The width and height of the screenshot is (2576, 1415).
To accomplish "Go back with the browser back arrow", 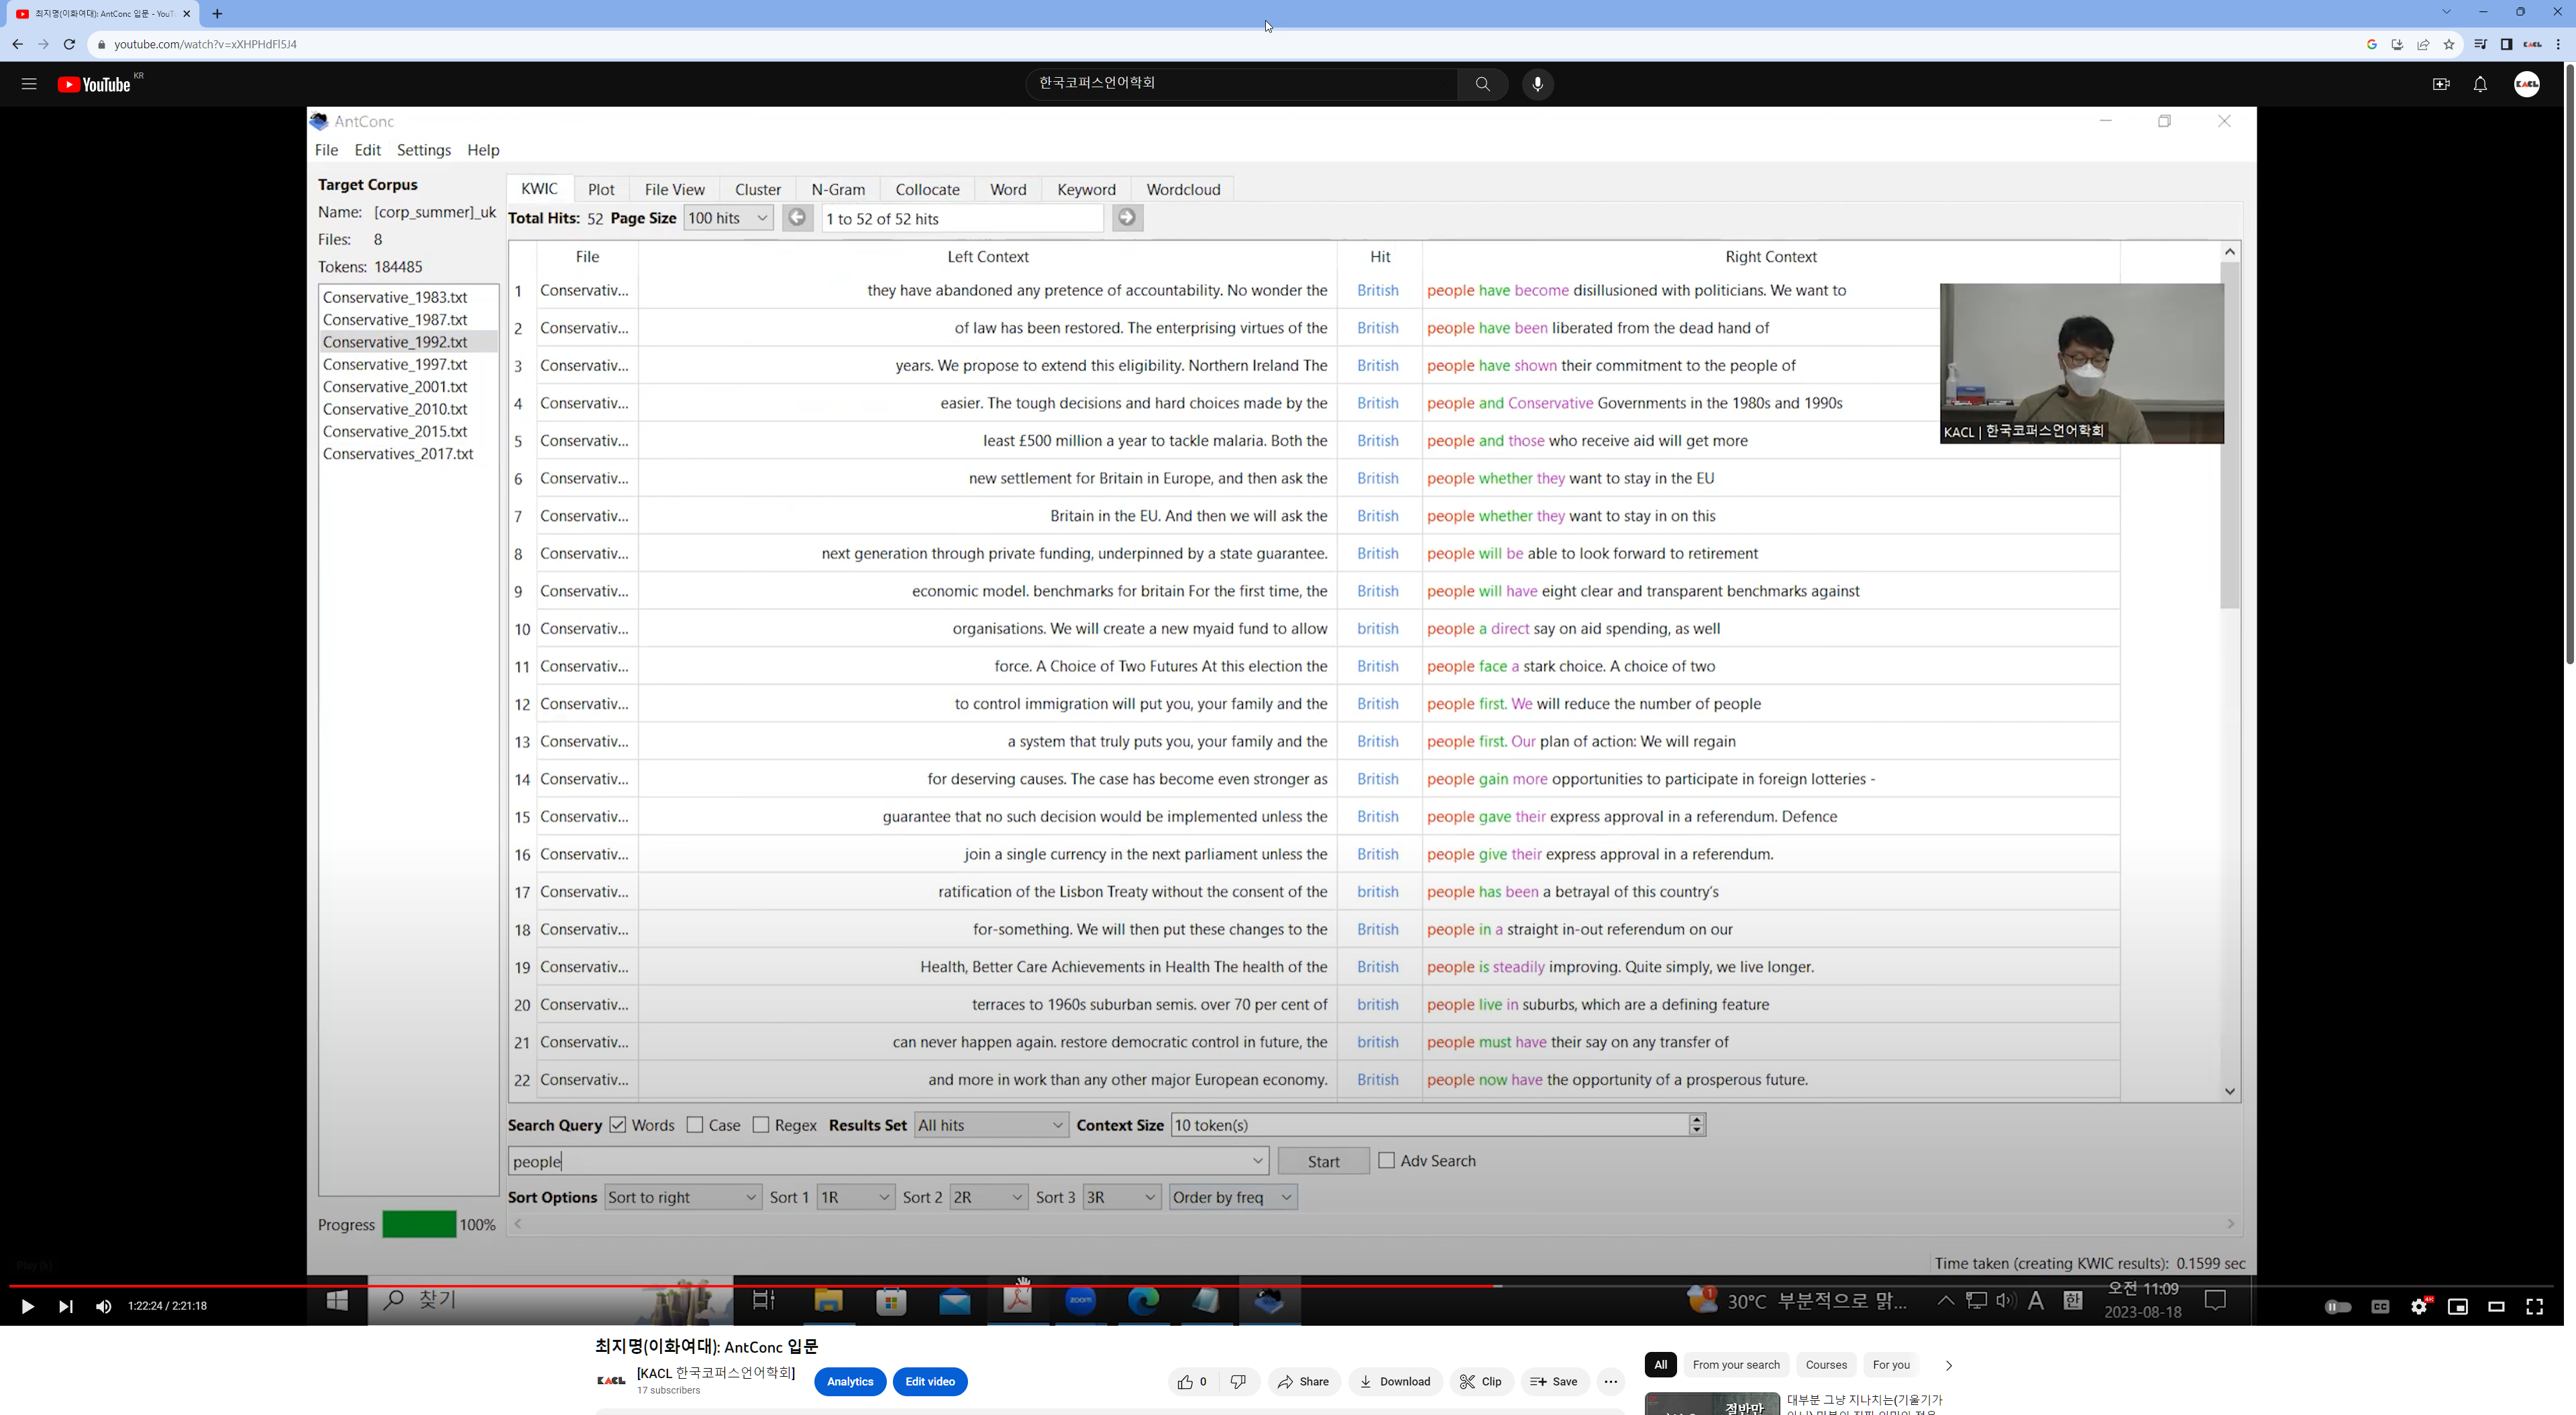I will pos(17,44).
